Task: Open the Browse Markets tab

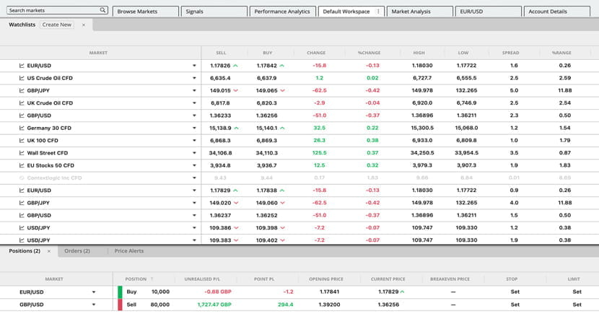Action: [x=146, y=12]
